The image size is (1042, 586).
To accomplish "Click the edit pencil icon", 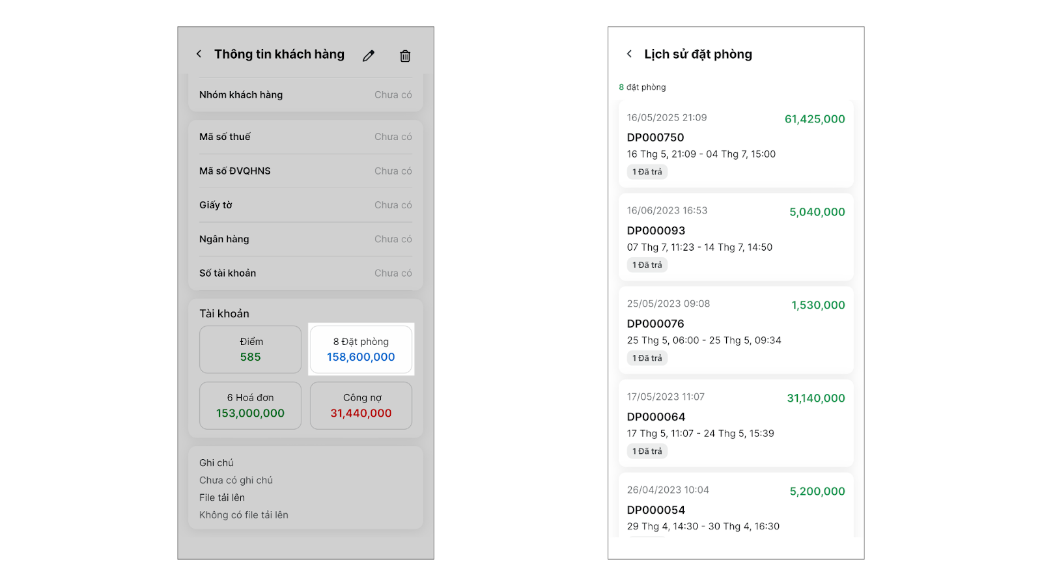I will coord(369,56).
